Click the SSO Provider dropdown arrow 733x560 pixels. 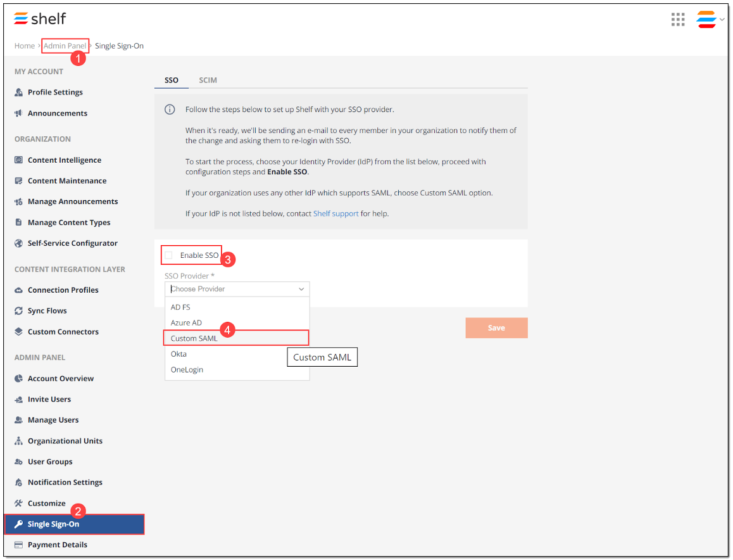click(301, 289)
